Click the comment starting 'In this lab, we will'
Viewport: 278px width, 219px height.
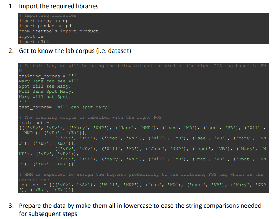point(143,68)
